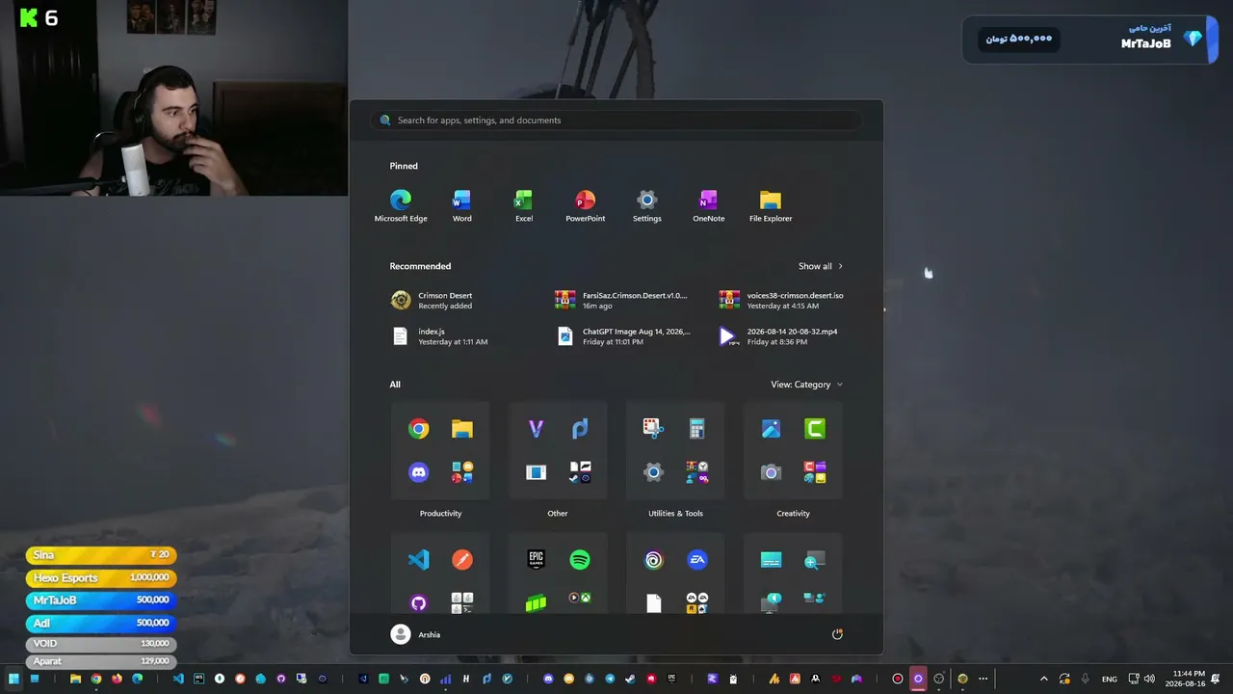Expand Utilities & Tools more-apps cluster
Screen dimensions: 1233x694
point(697,472)
